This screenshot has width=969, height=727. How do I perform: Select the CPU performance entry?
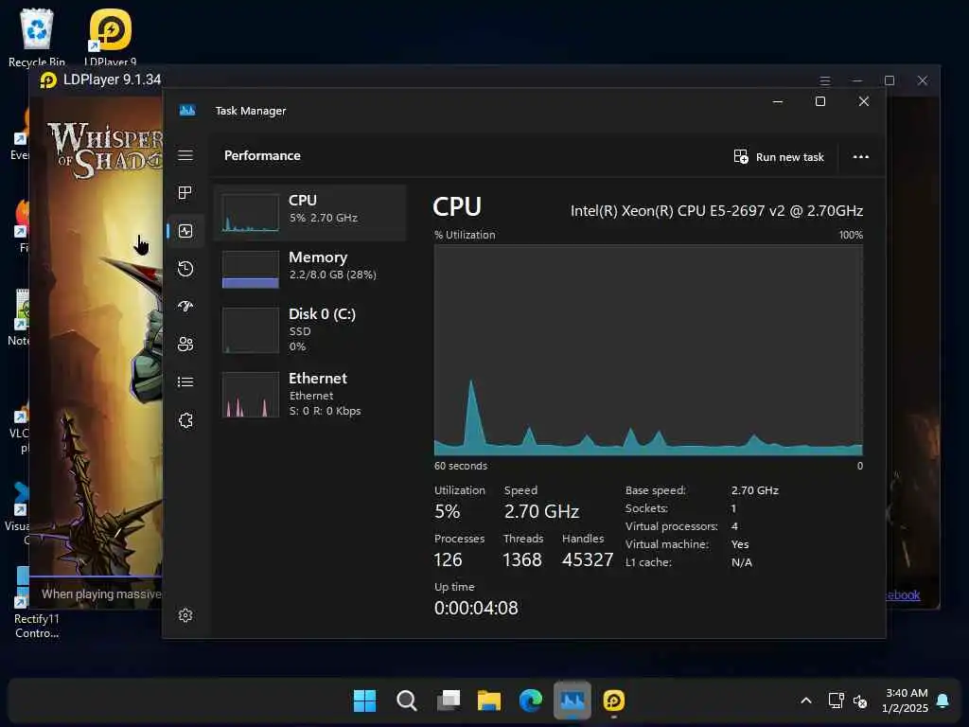click(309, 212)
